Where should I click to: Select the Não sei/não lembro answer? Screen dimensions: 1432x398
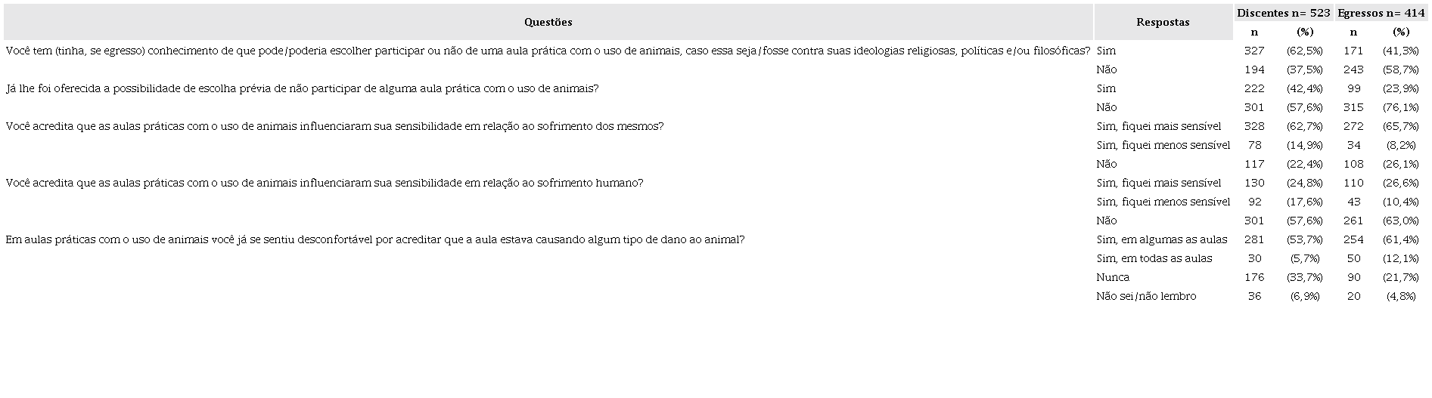[x=1146, y=296]
